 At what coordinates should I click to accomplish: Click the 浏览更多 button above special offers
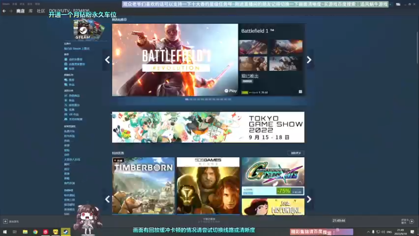(x=296, y=153)
